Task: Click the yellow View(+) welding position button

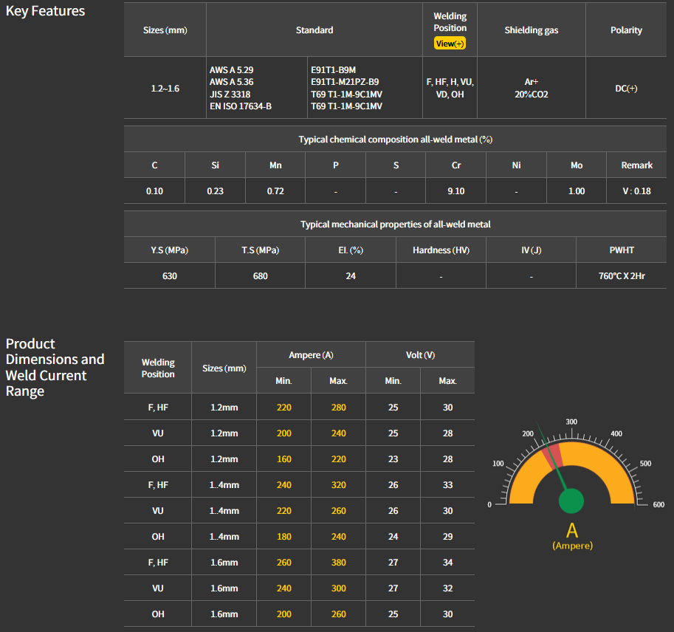Action: click(450, 44)
